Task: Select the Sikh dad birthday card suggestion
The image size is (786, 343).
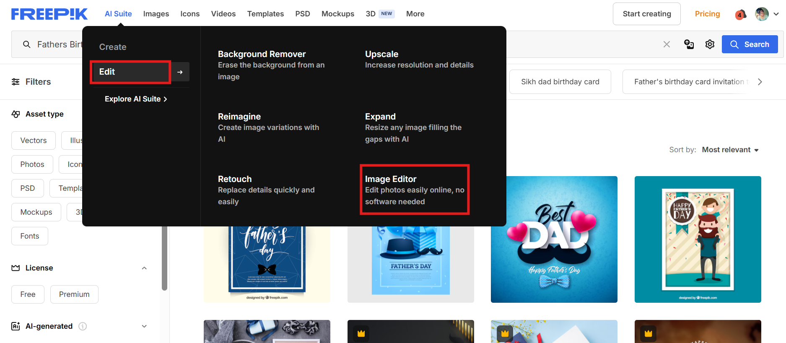Action: pyautogui.click(x=560, y=82)
